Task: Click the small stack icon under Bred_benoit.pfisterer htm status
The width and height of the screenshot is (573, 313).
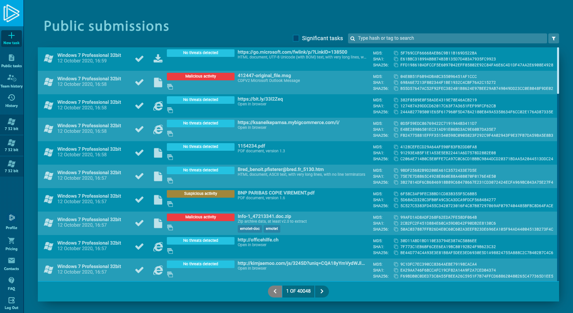Action: [x=170, y=180]
